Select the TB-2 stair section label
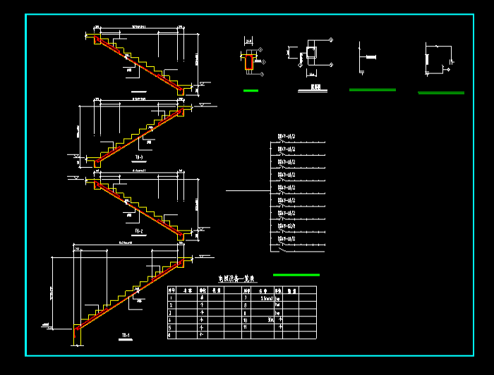The width and height of the screenshot is (494, 375). [x=138, y=230]
